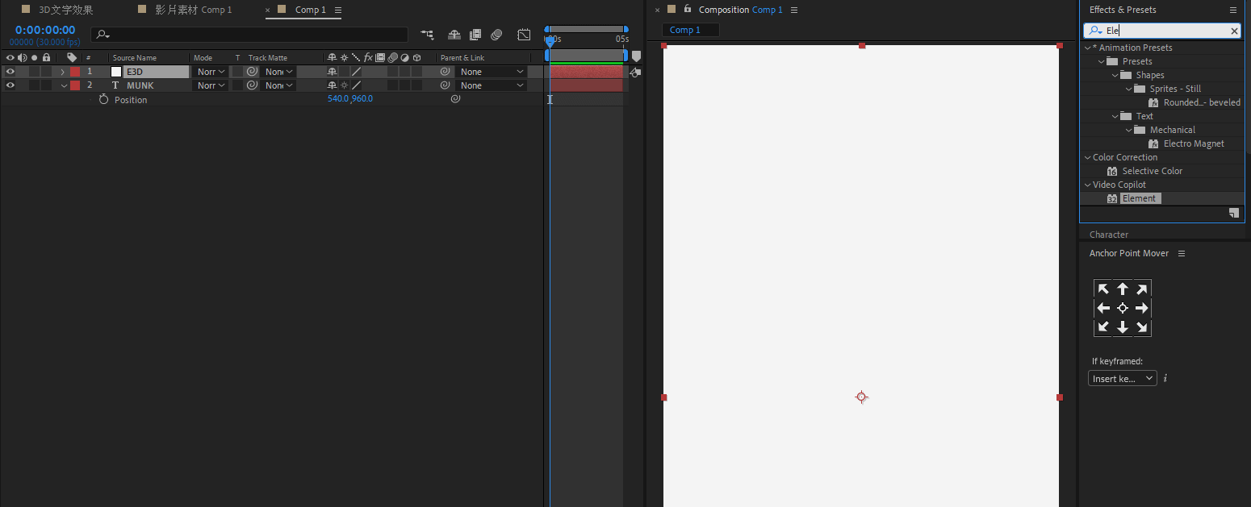
Task: Move anchor point to bottom-right arrow
Action: click(x=1141, y=327)
